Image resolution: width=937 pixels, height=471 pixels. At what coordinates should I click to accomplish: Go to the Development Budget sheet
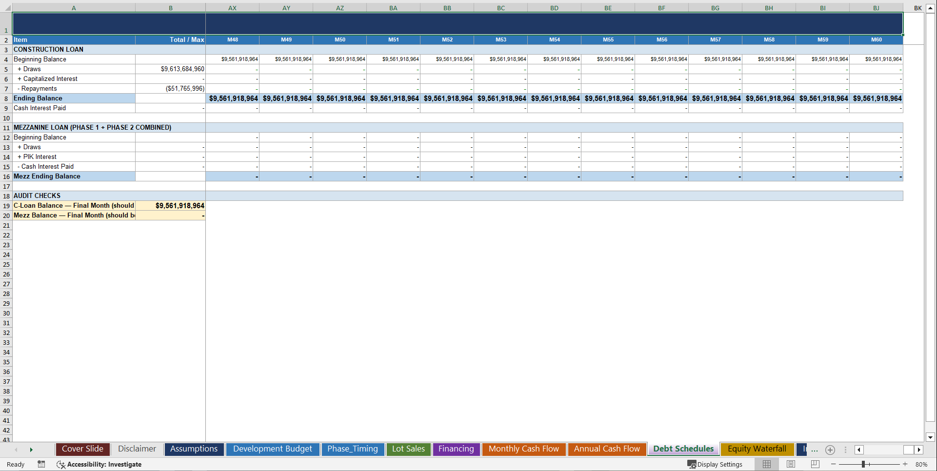(272, 449)
